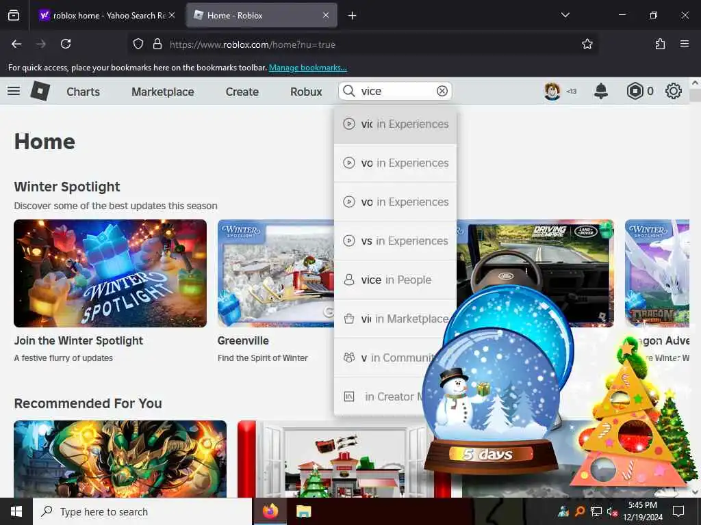The image size is (701, 525).
Task: Open the Robux page
Action: (x=306, y=92)
